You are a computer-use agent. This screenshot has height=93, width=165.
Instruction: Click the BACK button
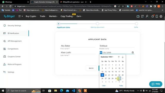(x=91, y=68)
